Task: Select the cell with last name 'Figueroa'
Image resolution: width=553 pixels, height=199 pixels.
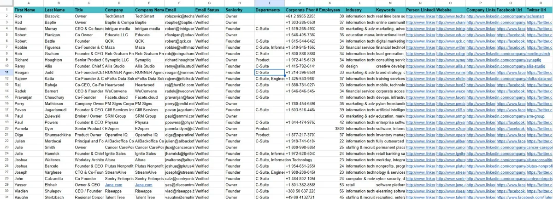Action: point(59,47)
